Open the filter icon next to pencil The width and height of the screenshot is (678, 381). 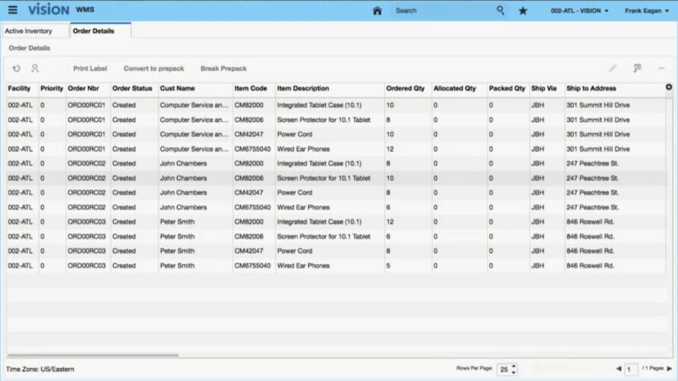click(x=637, y=69)
